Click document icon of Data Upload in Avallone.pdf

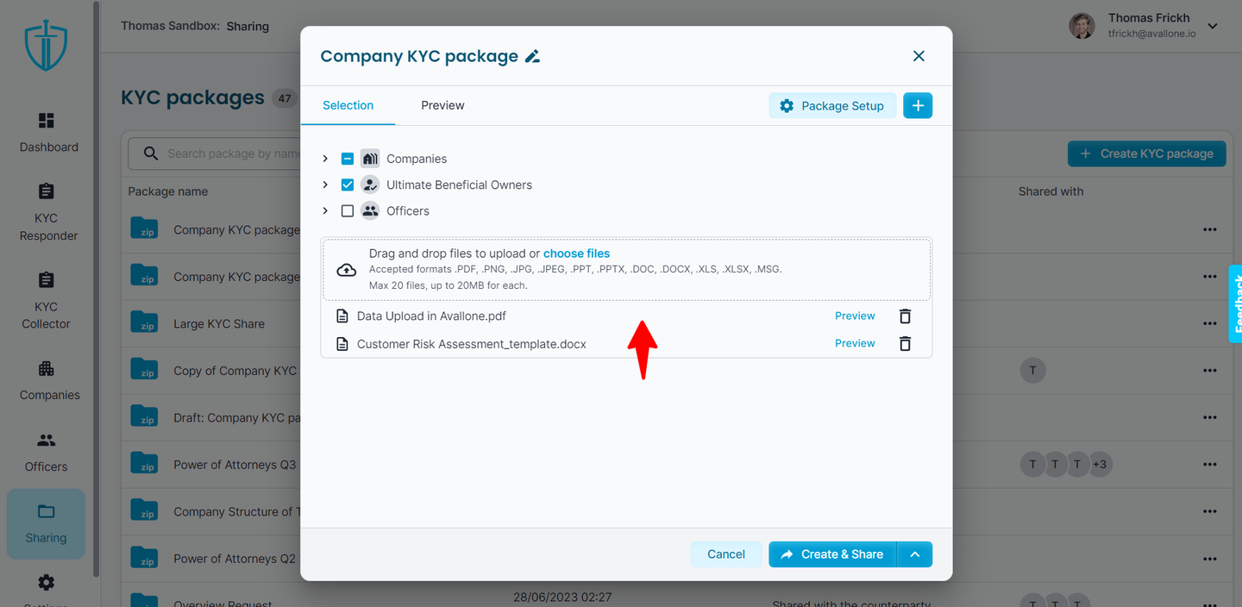coord(342,316)
